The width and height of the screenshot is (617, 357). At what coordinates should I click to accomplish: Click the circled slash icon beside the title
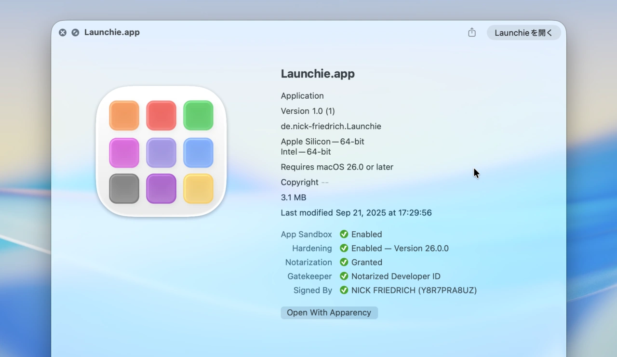(75, 33)
